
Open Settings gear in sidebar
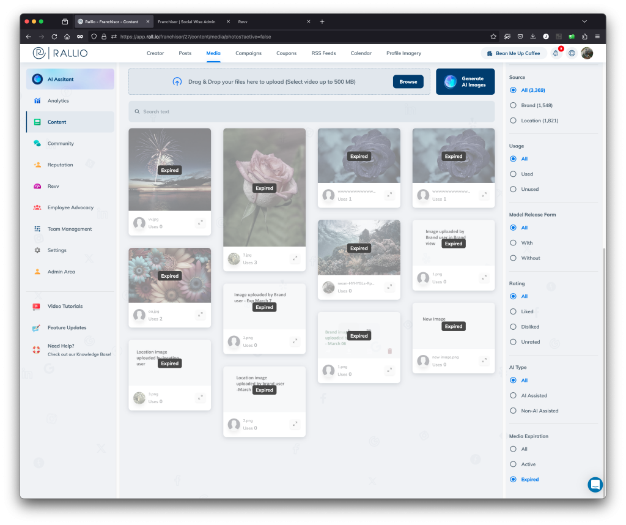click(37, 250)
